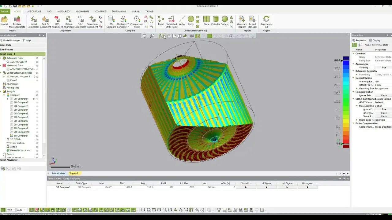Viewport: 392px width, 220px height.
Task: Open the HOME ribbon tab
Action: (x=17, y=12)
